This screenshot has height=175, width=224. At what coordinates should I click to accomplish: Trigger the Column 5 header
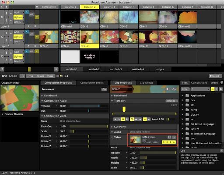[x=148, y=7]
